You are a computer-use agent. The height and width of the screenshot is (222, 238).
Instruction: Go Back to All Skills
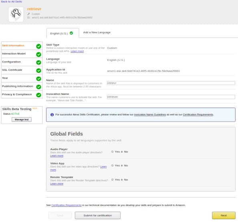pyautogui.click(x=12, y=2)
